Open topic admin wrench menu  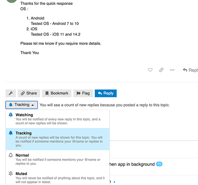coord(11,93)
